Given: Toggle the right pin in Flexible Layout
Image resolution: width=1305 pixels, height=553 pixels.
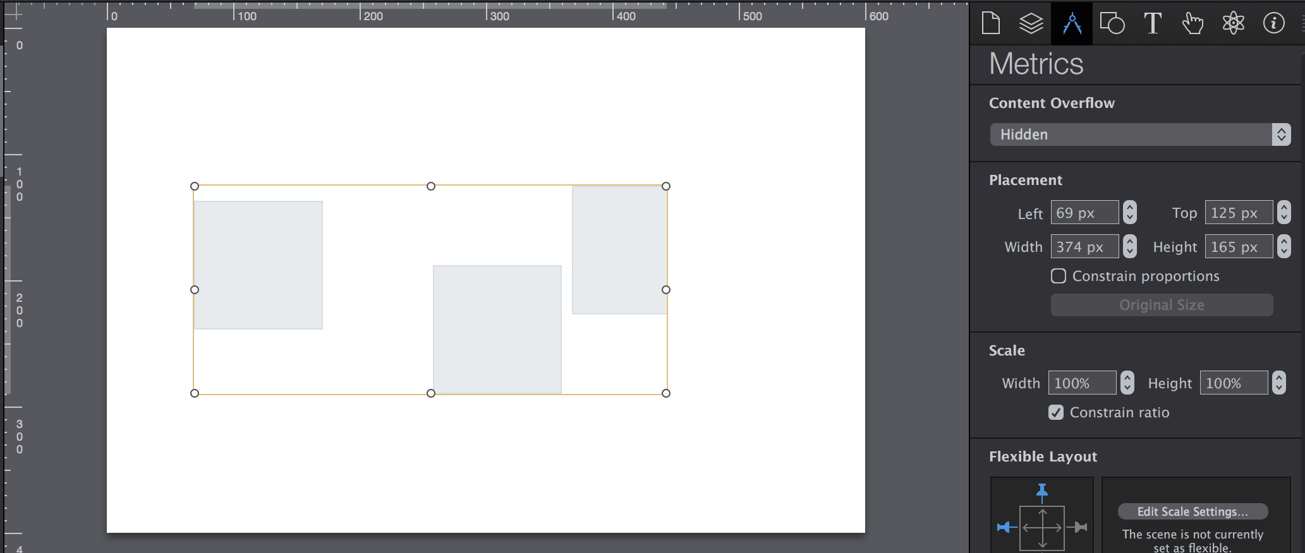Looking at the screenshot, I should tap(1078, 527).
